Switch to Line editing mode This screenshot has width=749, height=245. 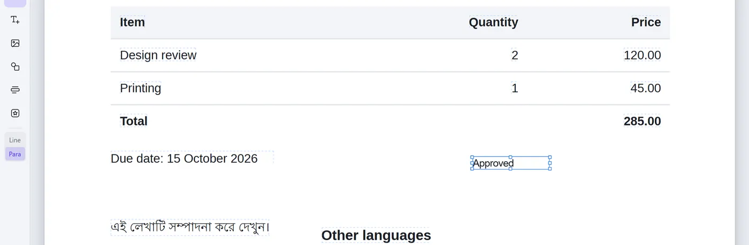click(15, 140)
